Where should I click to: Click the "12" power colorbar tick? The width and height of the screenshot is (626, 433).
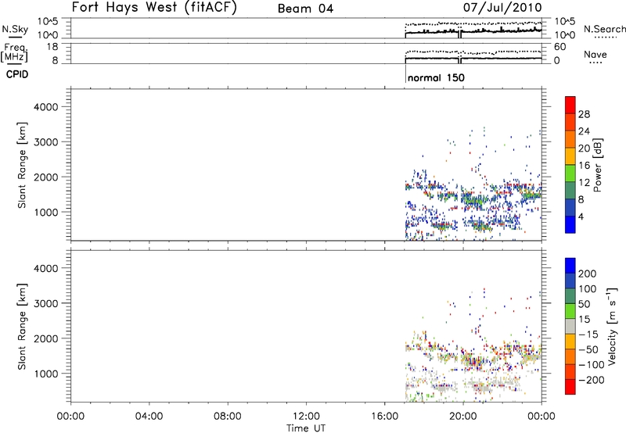[584, 183]
